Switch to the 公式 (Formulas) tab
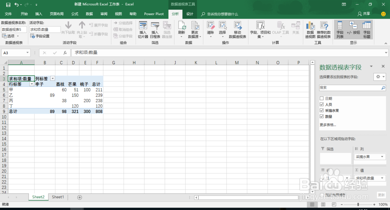The height and width of the screenshot is (210, 390). pyautogui.click(x=74, y=14)
